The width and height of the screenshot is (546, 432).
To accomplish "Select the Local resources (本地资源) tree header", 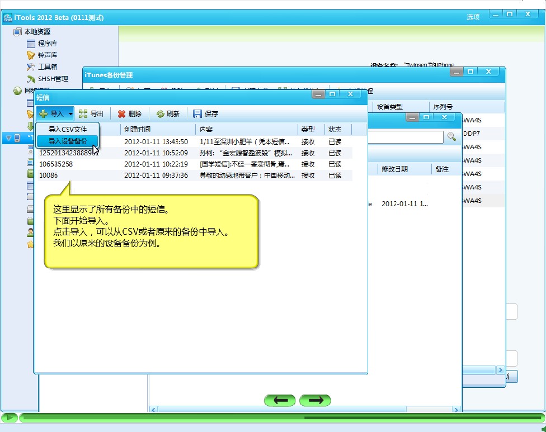I will [37, 32].
